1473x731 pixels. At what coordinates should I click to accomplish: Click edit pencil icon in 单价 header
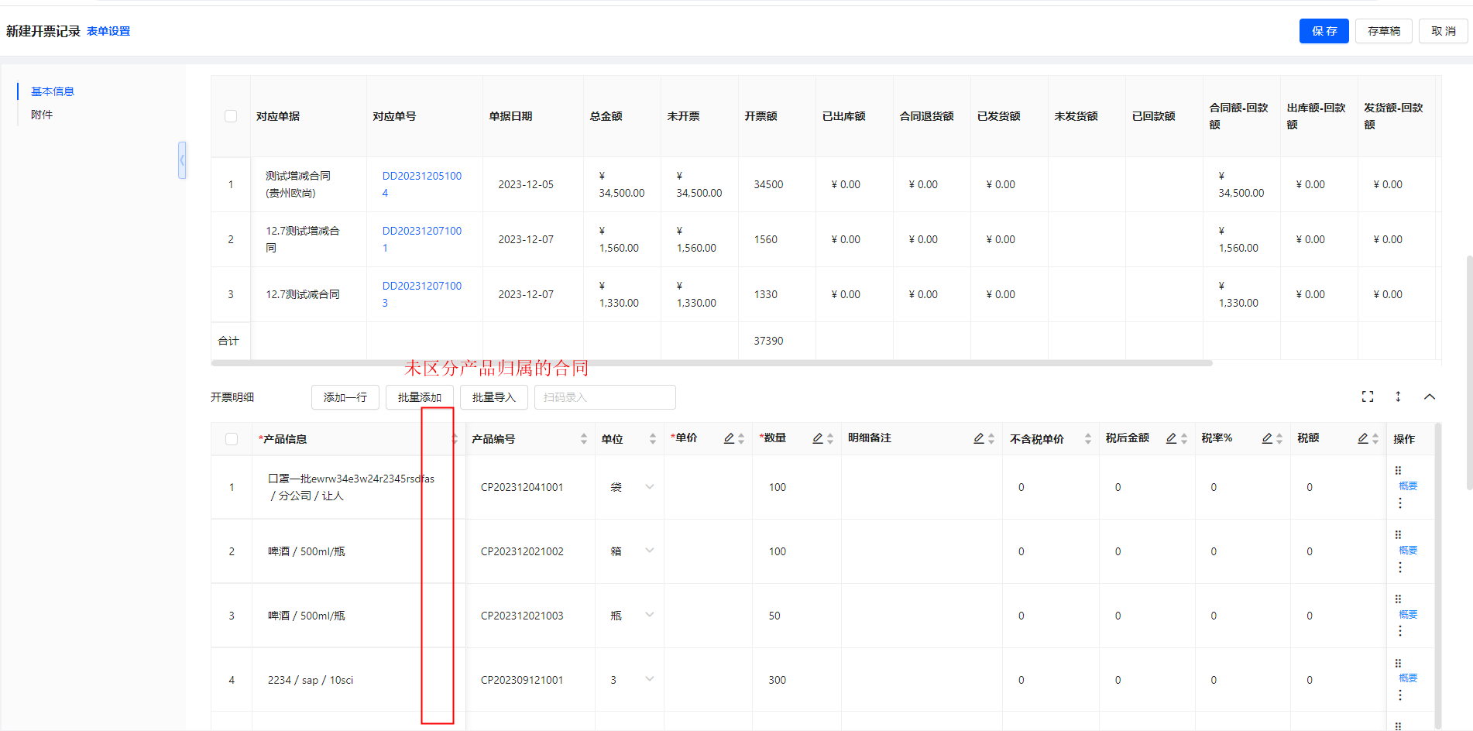[729, 438]
